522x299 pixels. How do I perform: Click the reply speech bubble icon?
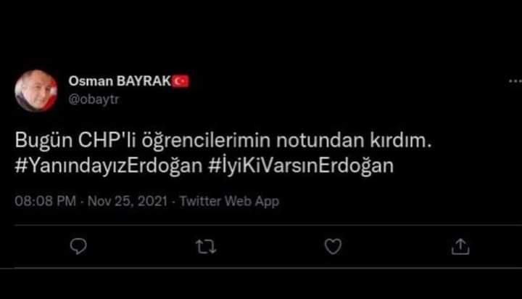(78, 247)
